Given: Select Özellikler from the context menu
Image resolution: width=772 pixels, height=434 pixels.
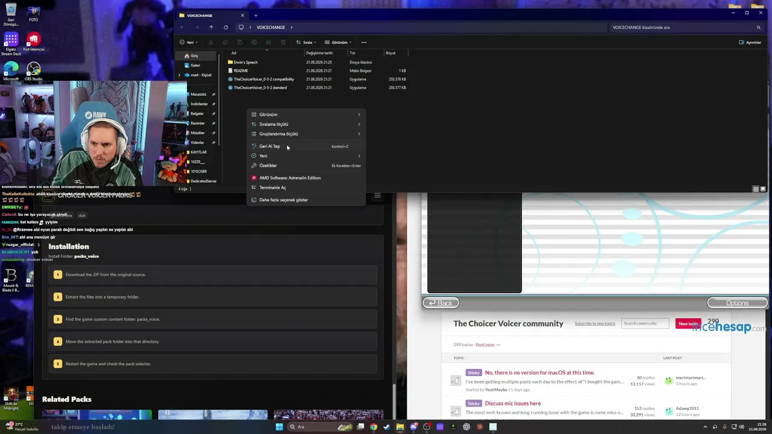Looking at the screenshot, I should click(307, 166).
